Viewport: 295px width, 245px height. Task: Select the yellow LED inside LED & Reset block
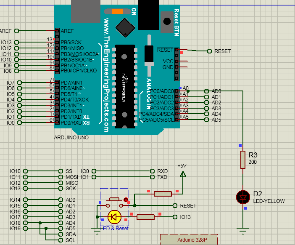pyautogui.click(x=114, y=217)
